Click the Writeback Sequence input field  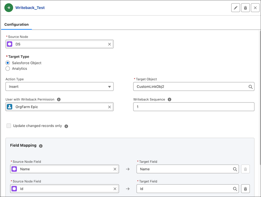[194, 107]
